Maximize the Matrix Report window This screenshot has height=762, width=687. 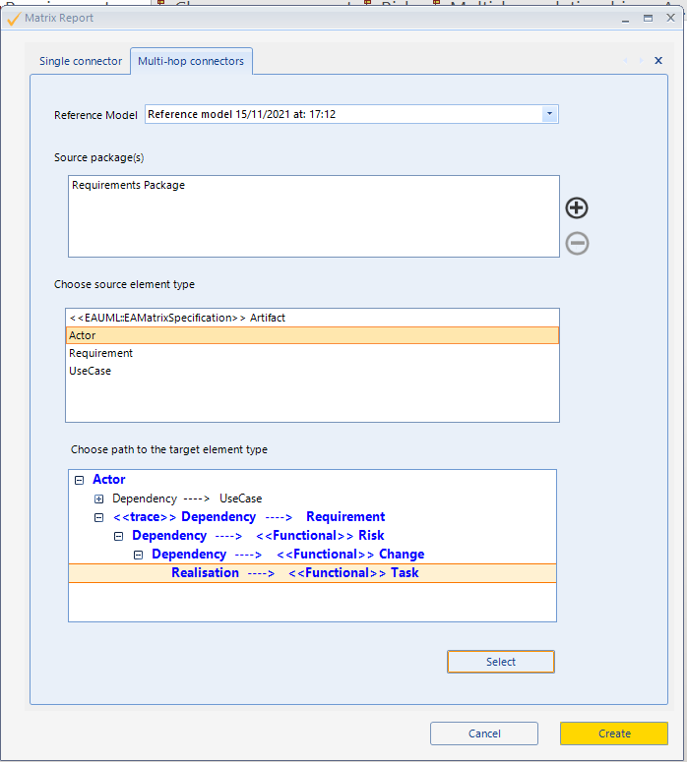pyautogui.click(x=648, y=19)
